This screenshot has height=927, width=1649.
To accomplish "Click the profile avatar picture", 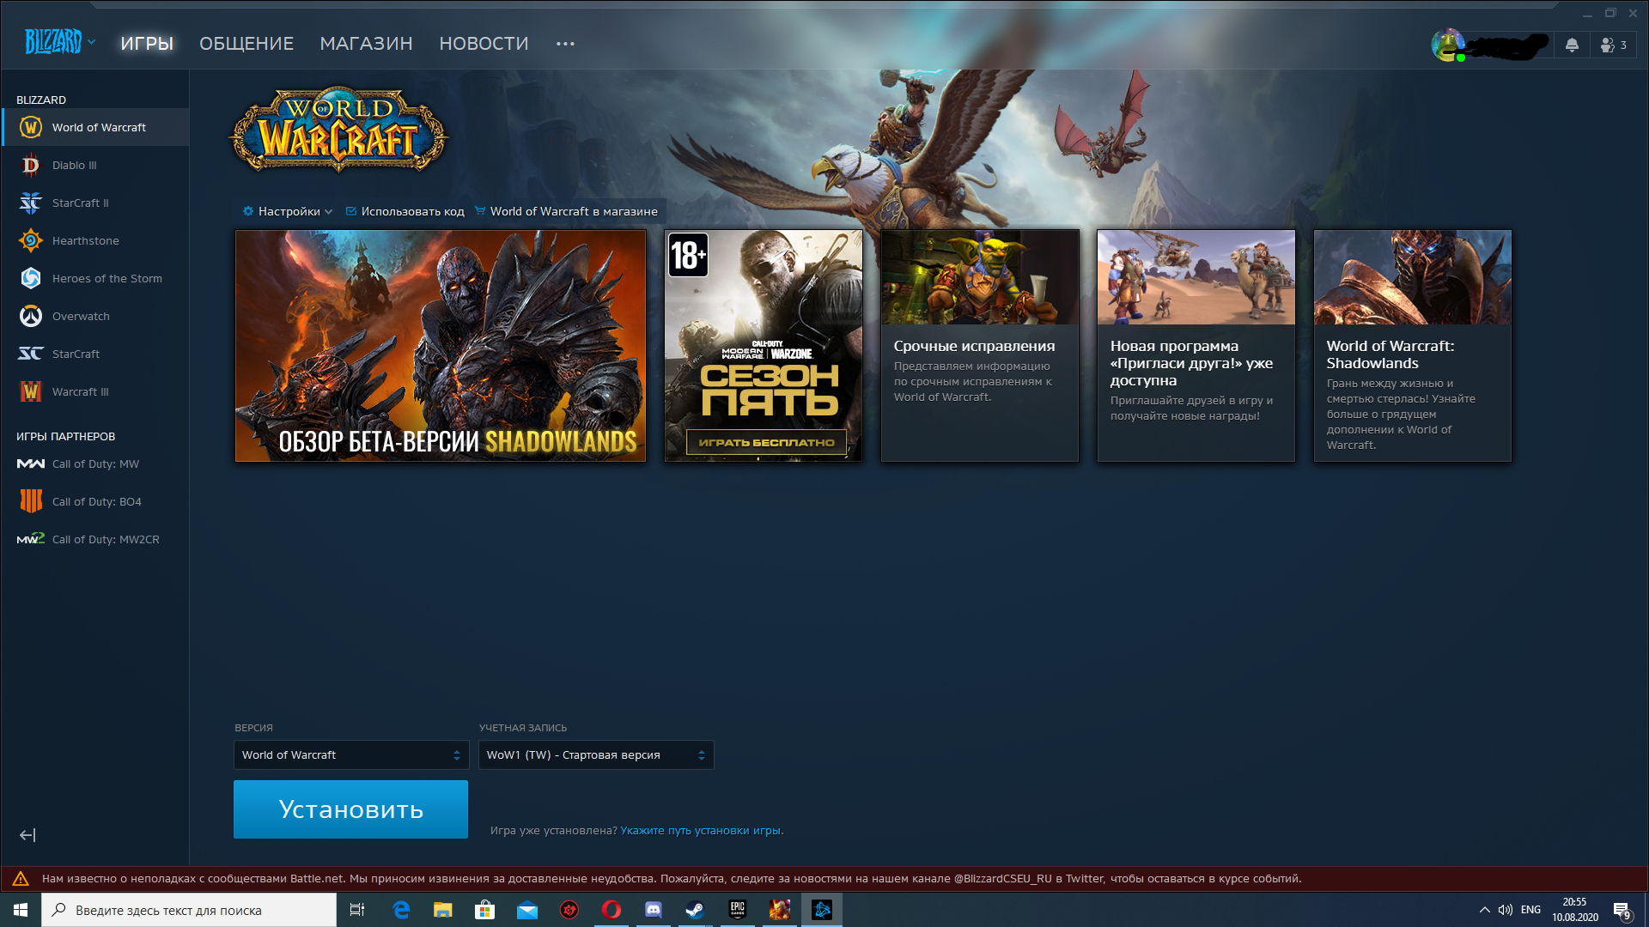I will click(1448, 45).
